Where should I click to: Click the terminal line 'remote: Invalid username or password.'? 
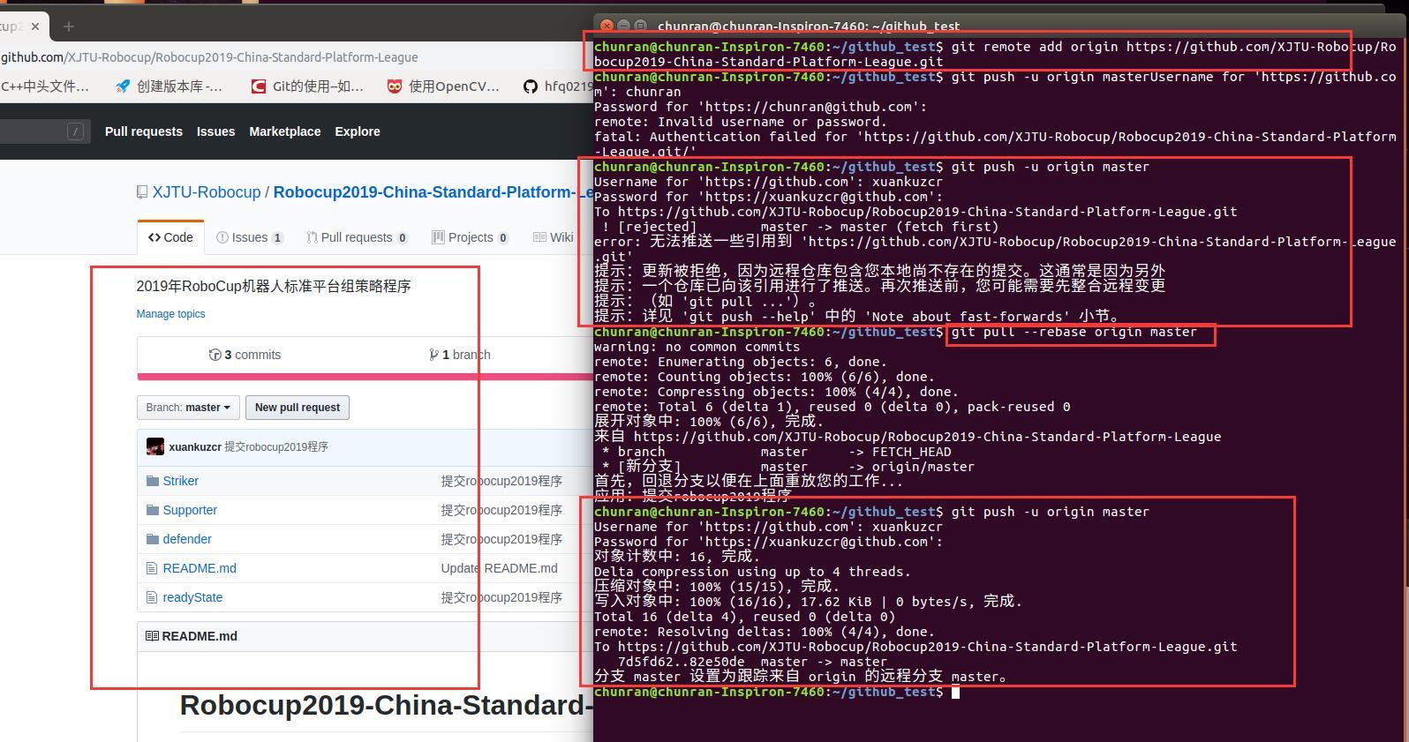[740, 122]
